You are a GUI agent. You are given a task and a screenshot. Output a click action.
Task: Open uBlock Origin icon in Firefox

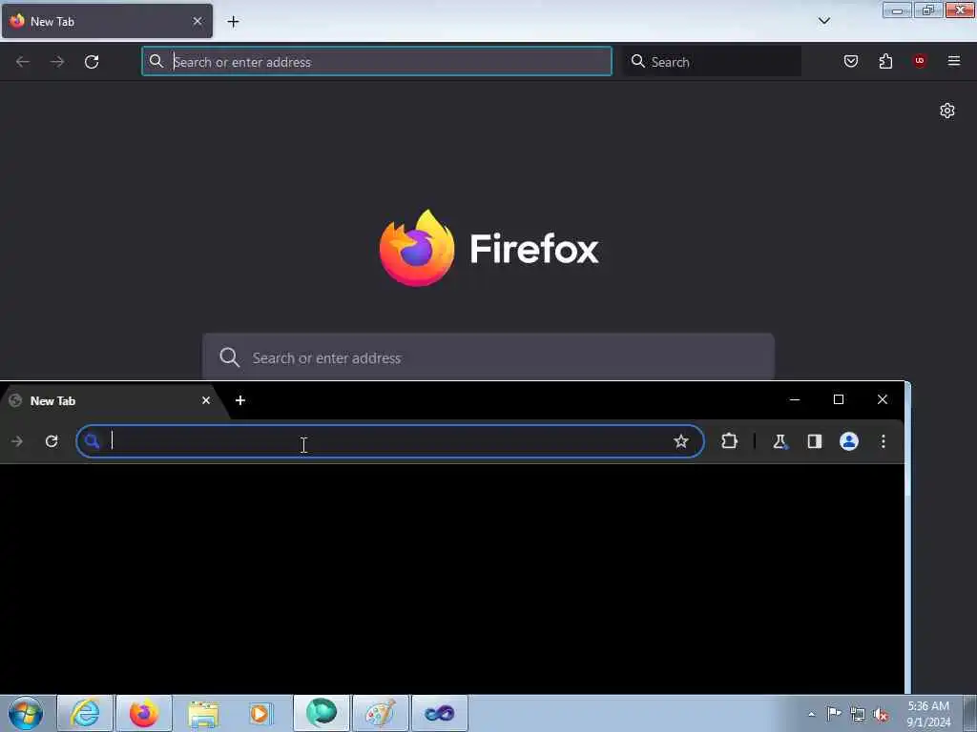920,61
